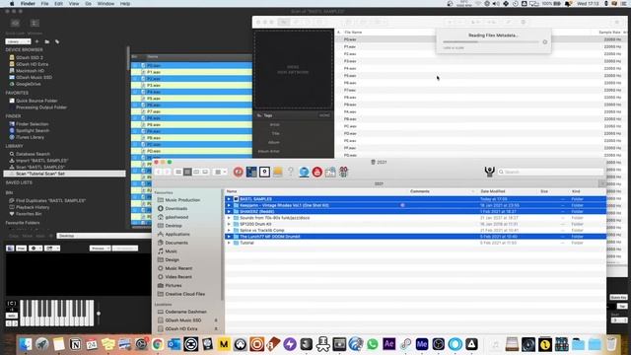The height and width of the screenshot is (355, 631).
Task: Click the red music note app icon in Finder toolbar
Action: coord(239,172)
